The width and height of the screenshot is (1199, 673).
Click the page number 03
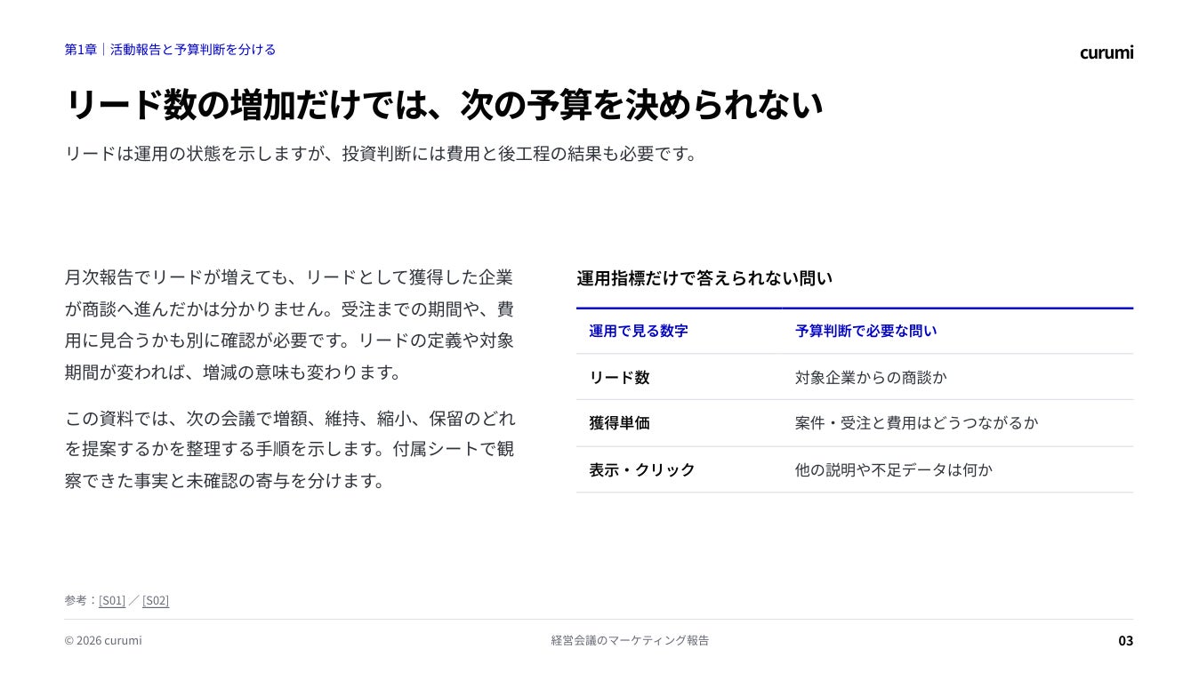pyautogui.click(x=1125, y=640)
